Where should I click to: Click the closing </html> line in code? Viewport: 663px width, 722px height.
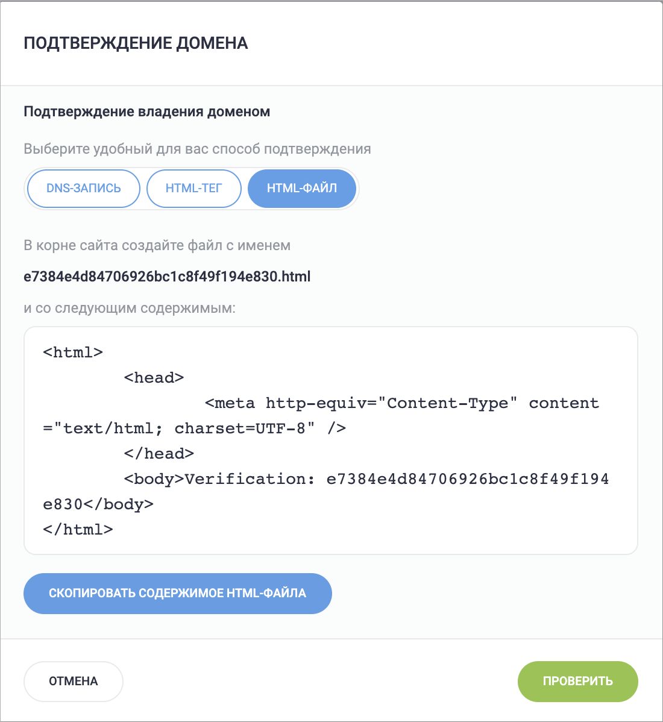pyautogui.click(x=78, y=530)
